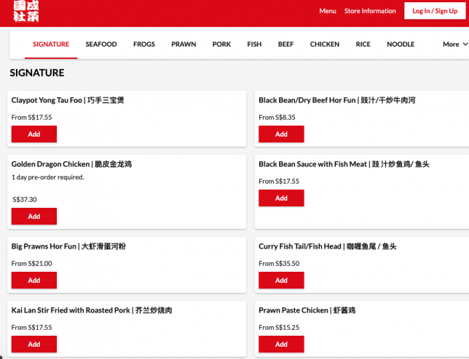469x359 pixels.
Task: Add Prawn Paste Chicken to cart
Action: point(281,344)
